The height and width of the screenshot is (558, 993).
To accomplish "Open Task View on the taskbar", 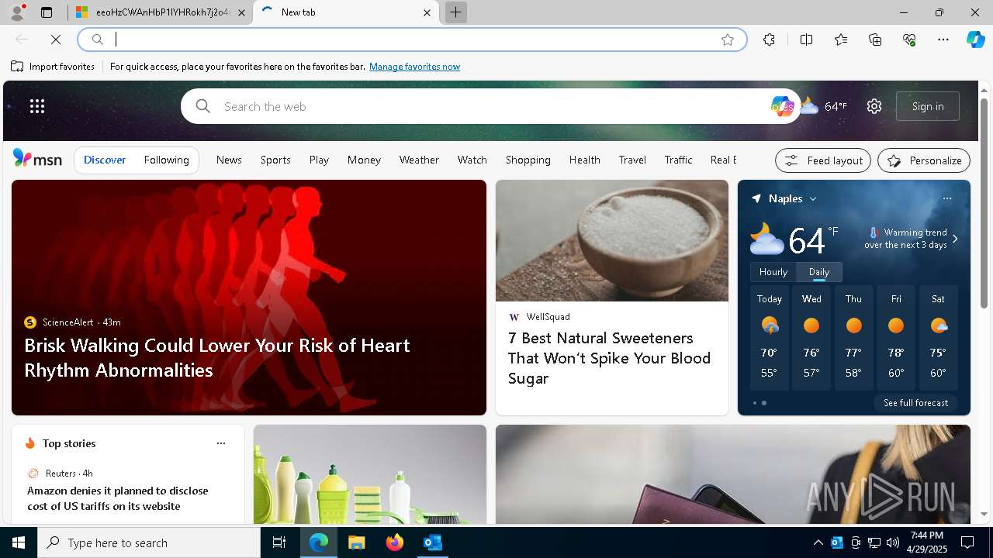I will (279, 542).
